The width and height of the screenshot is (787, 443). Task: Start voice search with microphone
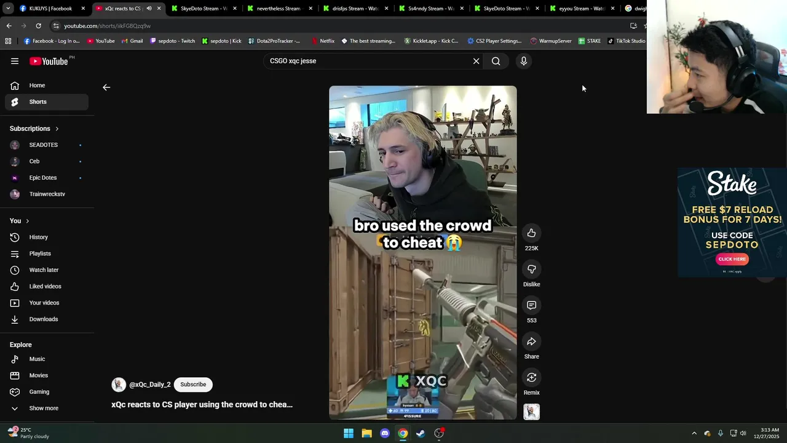[x=524, y=61]
